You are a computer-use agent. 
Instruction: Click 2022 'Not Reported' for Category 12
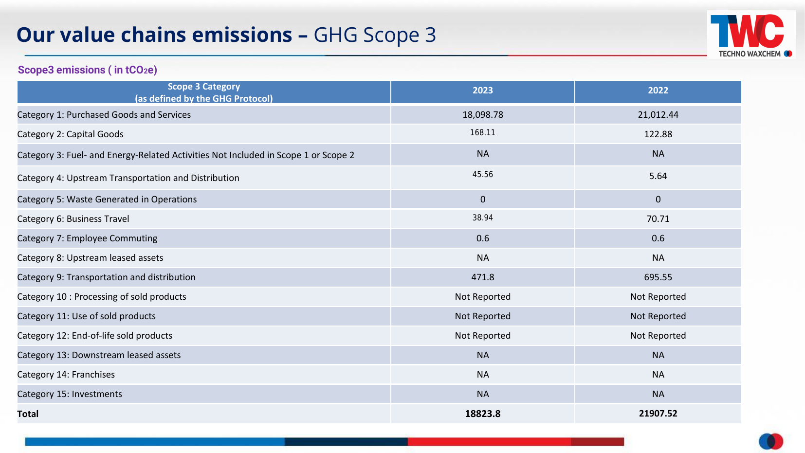658,336
